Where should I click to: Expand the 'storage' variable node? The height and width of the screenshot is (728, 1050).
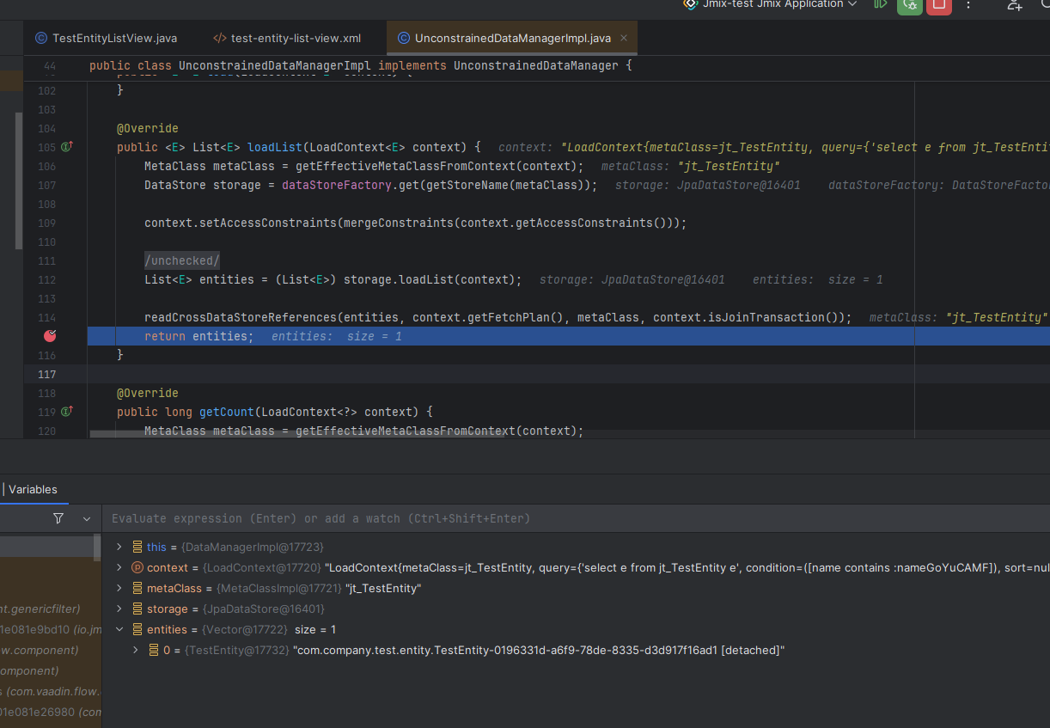(119, 609)
